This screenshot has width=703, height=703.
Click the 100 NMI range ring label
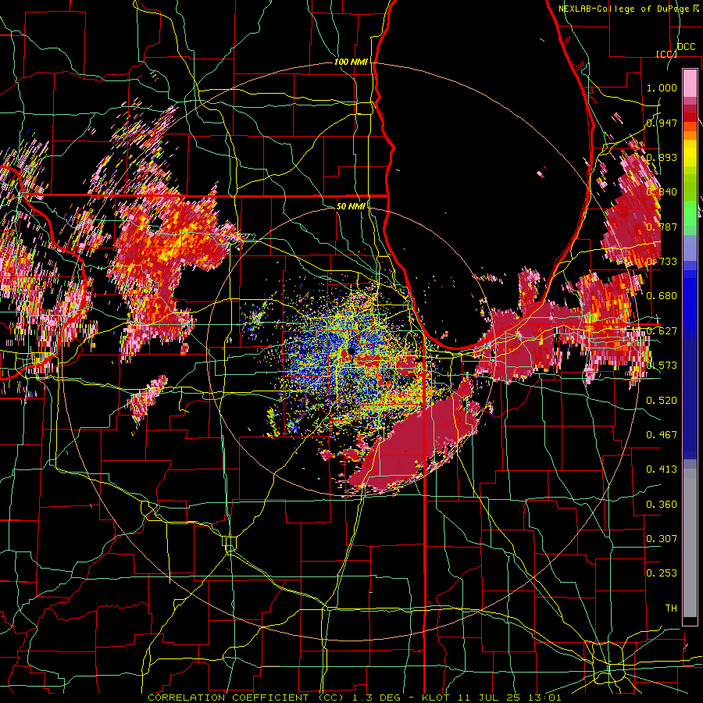(x=351, y=62)
